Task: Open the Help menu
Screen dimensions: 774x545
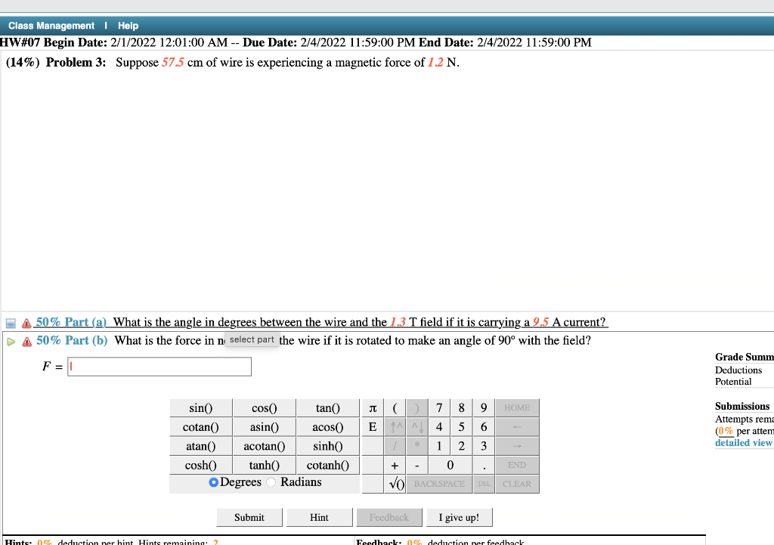Action: click(128, 25)
